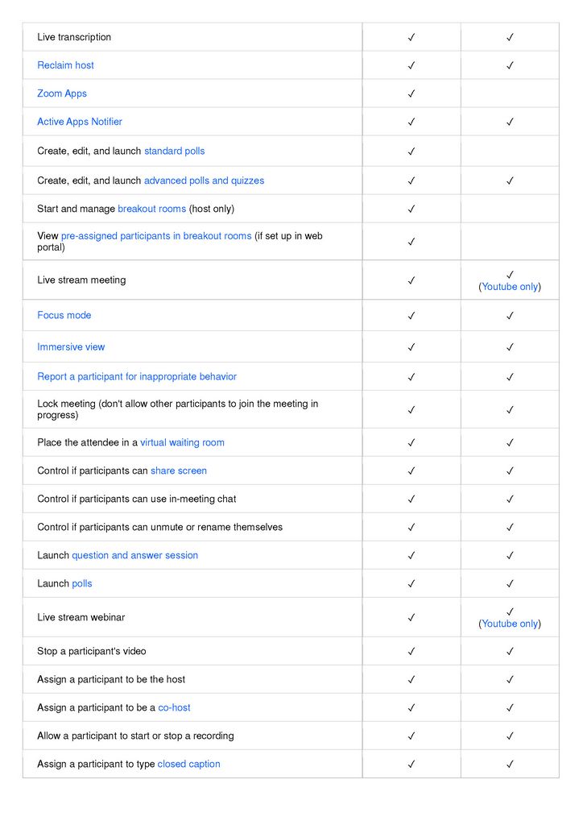Open 'pre-assigned participants in breakout rooms' link
Screen dimensions: 583x825
click(156, 236)
